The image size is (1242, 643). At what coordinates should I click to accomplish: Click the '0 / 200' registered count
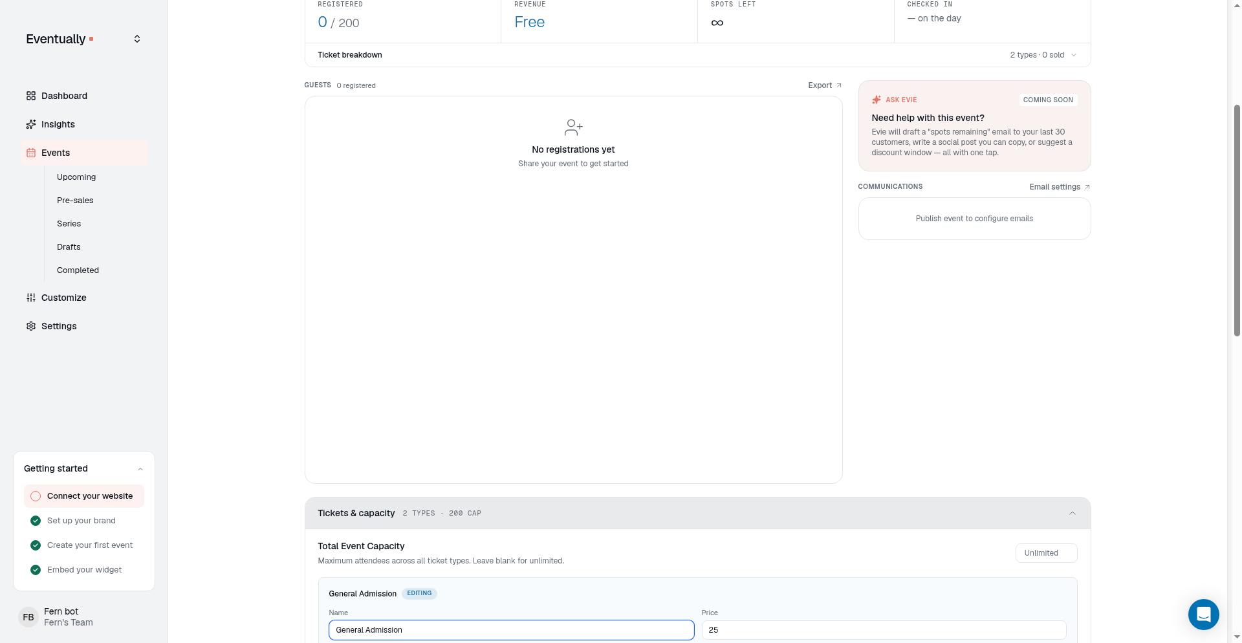tap(338, 22)
